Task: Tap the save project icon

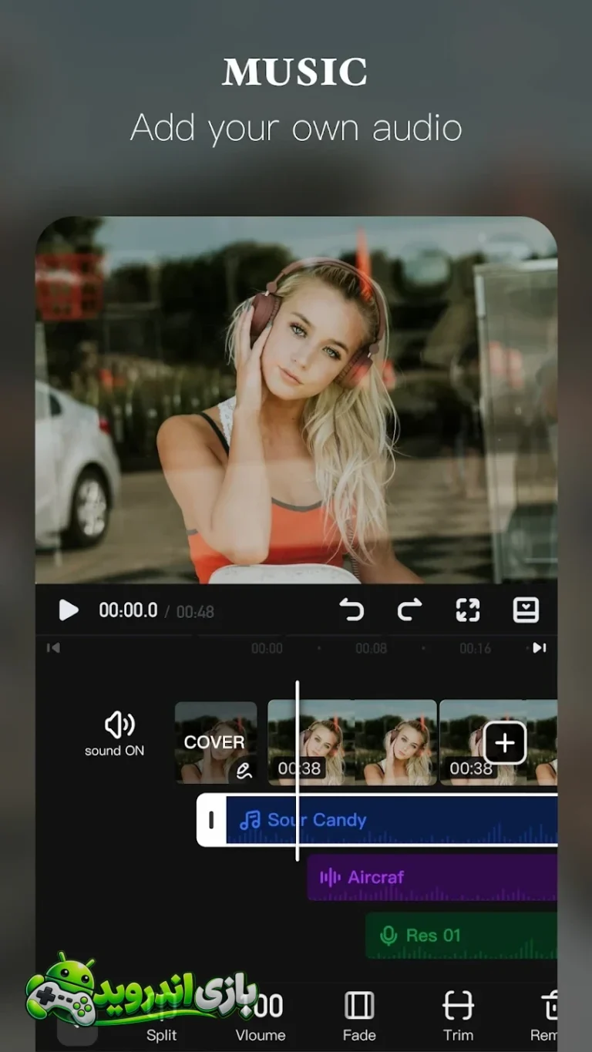Action: (526, 610)
